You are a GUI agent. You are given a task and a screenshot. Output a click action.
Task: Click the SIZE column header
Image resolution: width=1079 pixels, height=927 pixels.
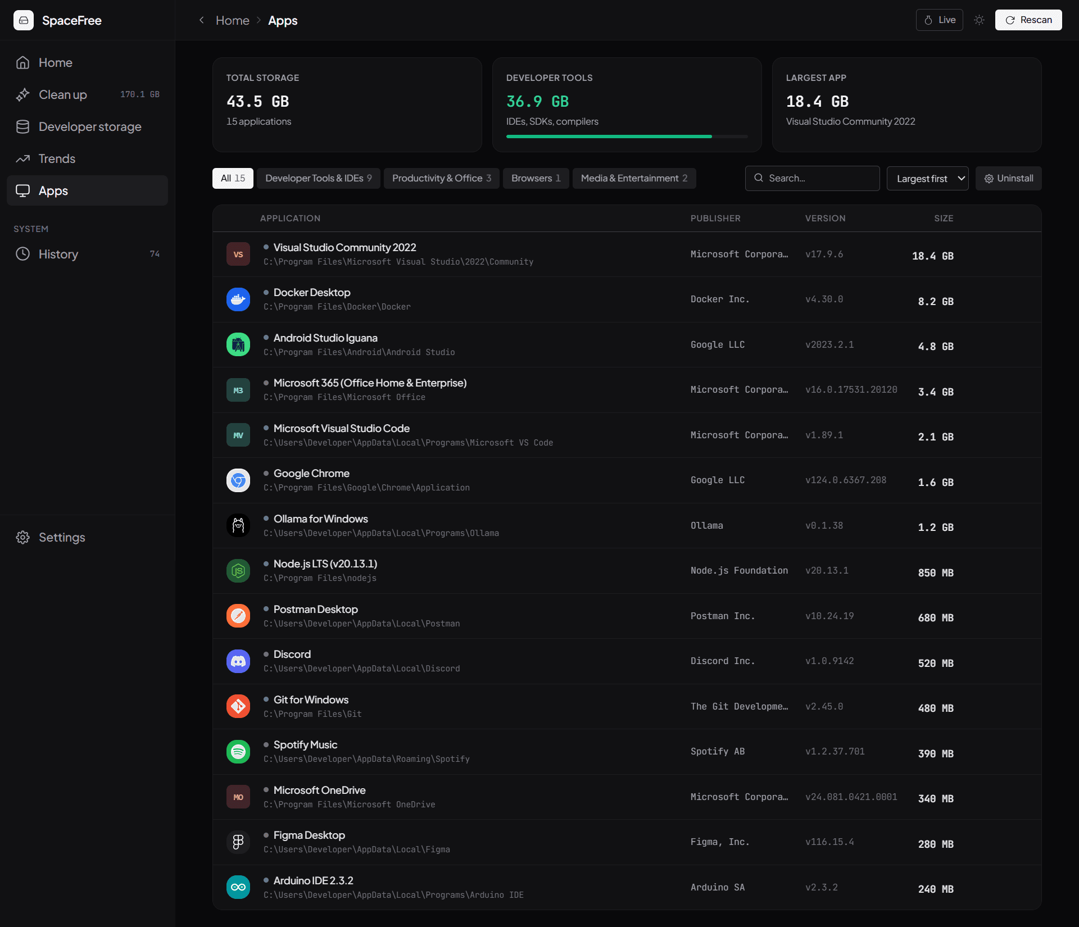tap(944, 218)
